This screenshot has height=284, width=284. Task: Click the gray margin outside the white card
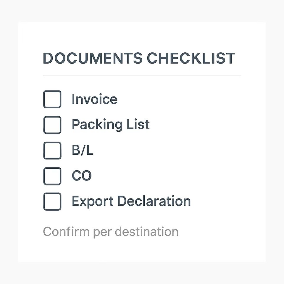click(x=9, y=142)
